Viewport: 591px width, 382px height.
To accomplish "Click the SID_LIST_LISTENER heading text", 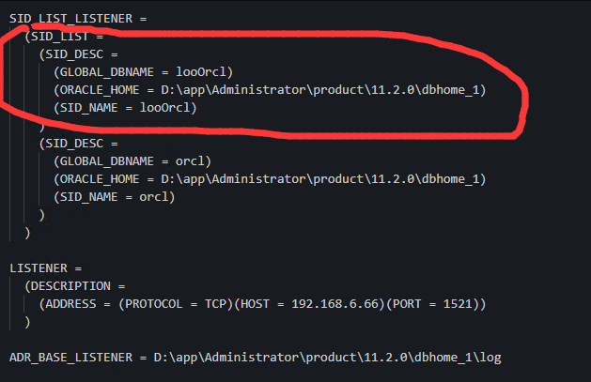I will [70, 19].
